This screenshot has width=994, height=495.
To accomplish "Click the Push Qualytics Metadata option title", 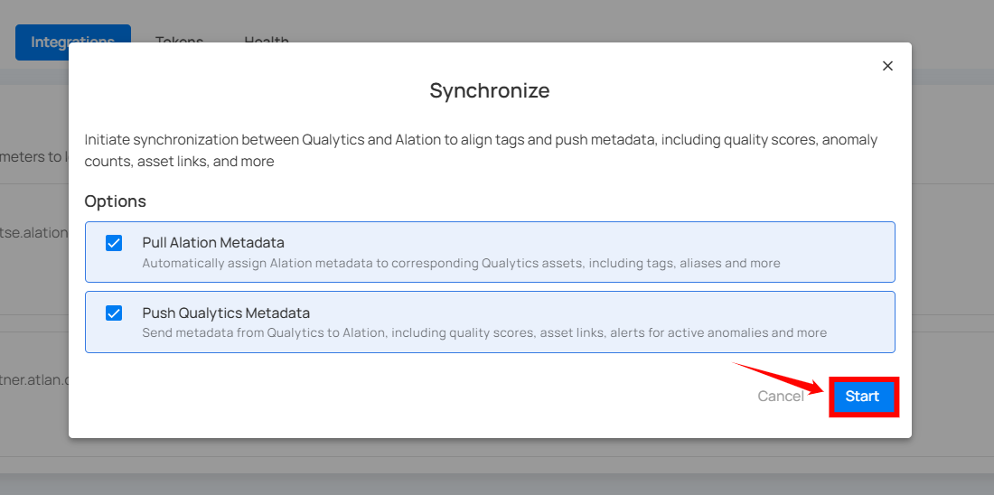I will coord(226,313).
